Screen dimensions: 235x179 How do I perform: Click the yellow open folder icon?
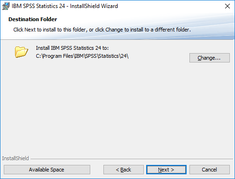coord(22,52)
